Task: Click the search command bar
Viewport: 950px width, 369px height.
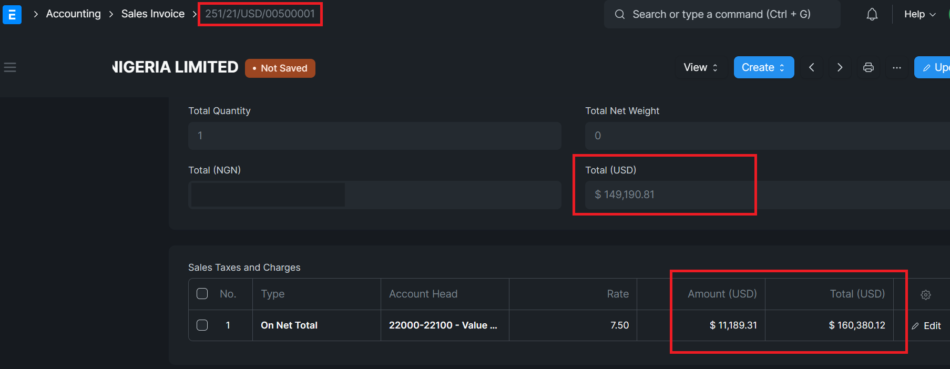Action: (x=720, y=14)
